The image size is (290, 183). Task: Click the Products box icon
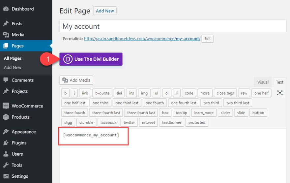pos(6,117)
